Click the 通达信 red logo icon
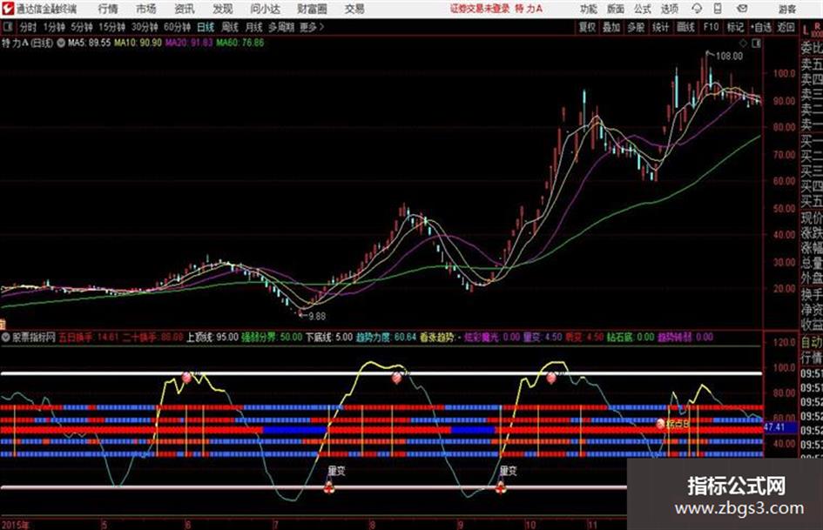 point(7,9)
